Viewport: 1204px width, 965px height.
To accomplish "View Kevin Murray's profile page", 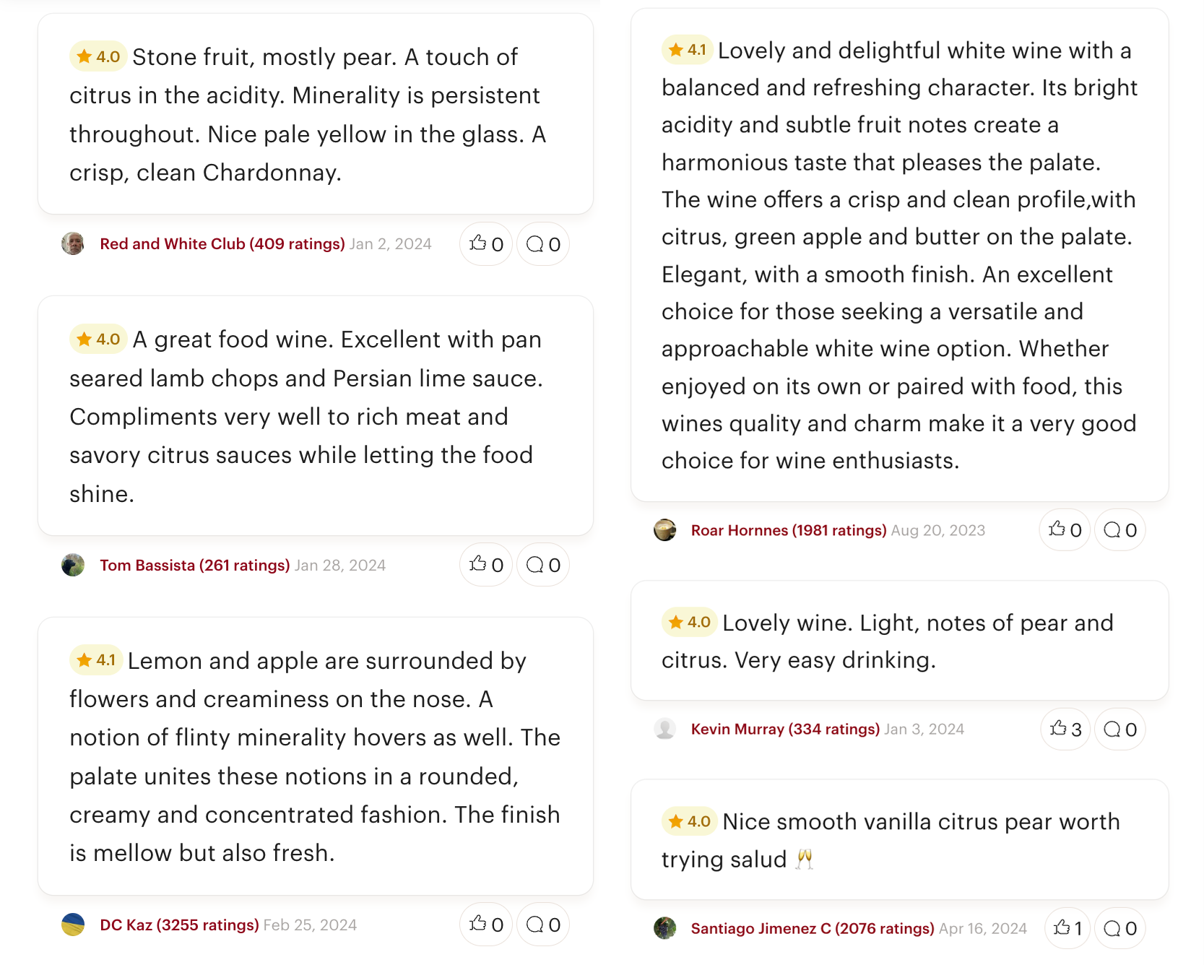I will tap(785, 730).
